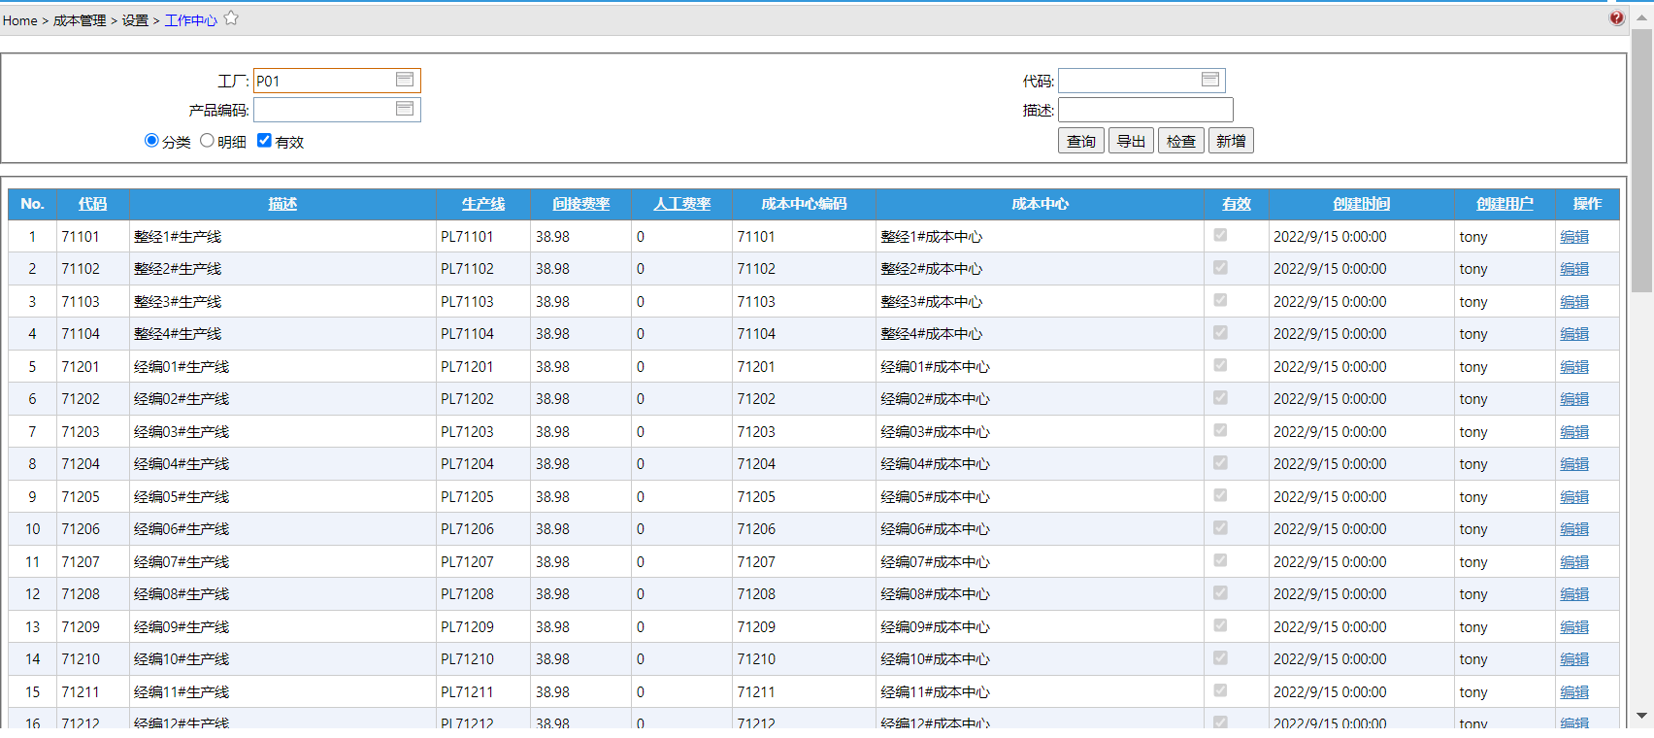Viewport: 1654px width, 738px height.
Task: Click 编辑 link for row 71210
Action: pyautogui.click(x=1574, y=659)
